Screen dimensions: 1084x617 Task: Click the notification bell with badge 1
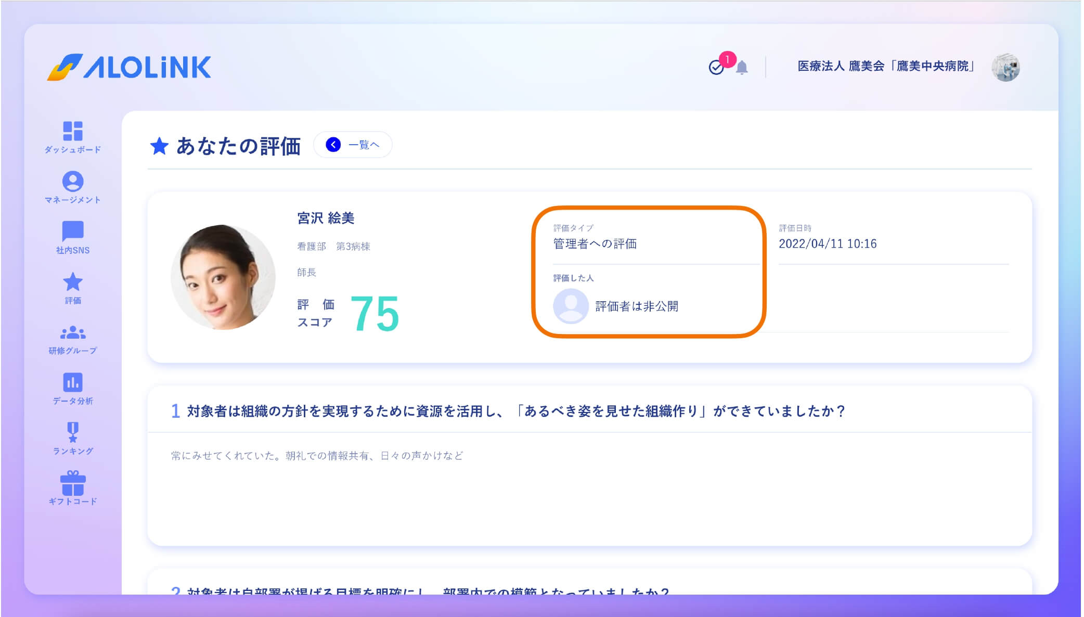(x=741, y=68)
